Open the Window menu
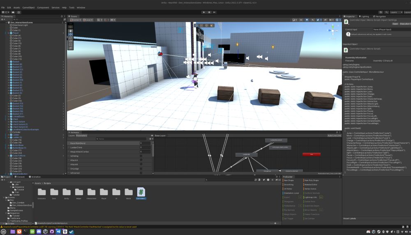411x235 pixels. (81, 7)
